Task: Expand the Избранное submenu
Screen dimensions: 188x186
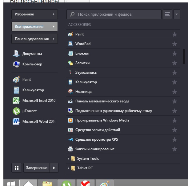Action: (x=34, y=14)
